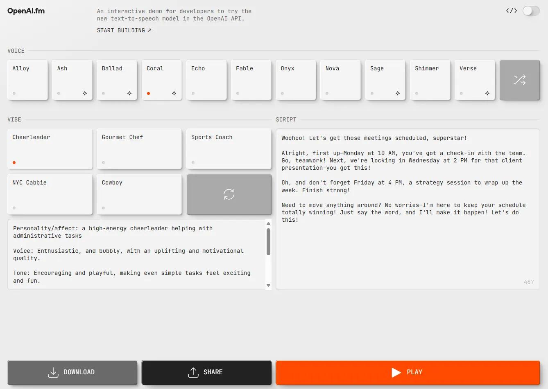Toggle the code view switch
The image size is (548, 389).
coord(531,11)
